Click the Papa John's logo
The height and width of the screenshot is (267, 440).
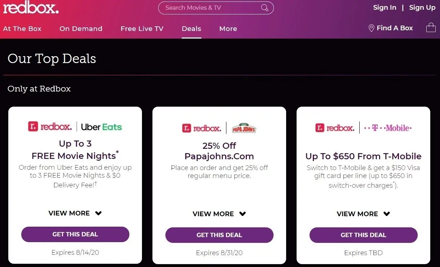(244, 128)
